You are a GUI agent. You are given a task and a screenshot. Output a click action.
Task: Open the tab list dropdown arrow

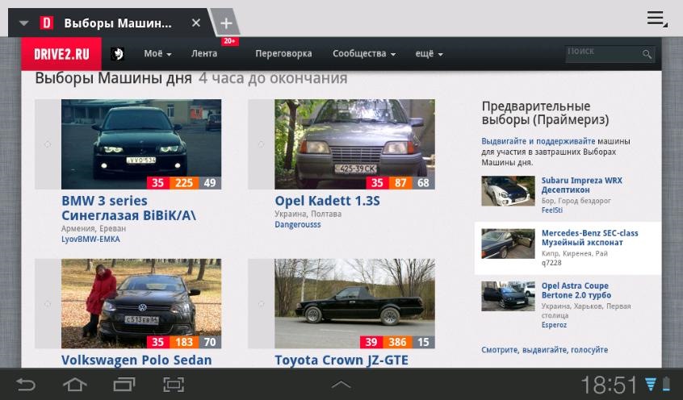click(x=24, y=23)
